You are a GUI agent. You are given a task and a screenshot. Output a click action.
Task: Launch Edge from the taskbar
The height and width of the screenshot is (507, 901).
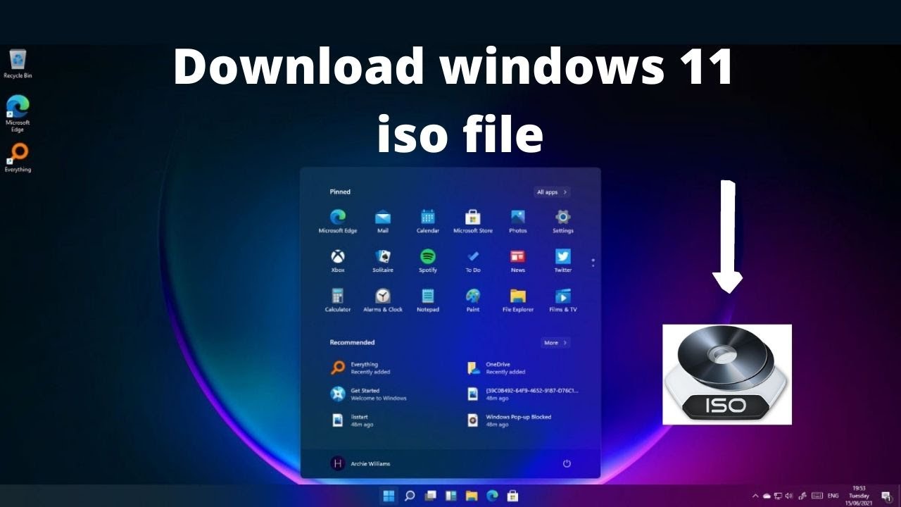493,496
